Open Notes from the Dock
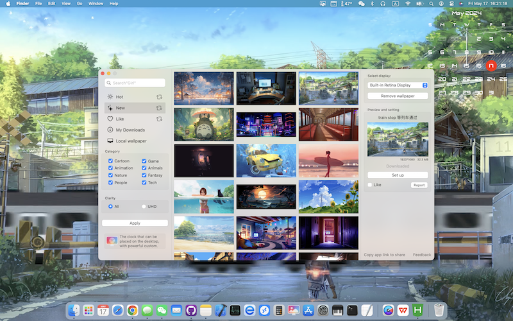Viewport: 513px width, 321px height. (206, 310)
